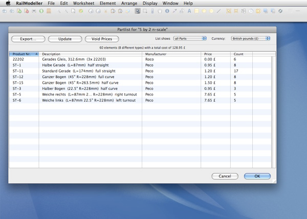Click the printer icon in toolbar

click(x=34, y=11)
